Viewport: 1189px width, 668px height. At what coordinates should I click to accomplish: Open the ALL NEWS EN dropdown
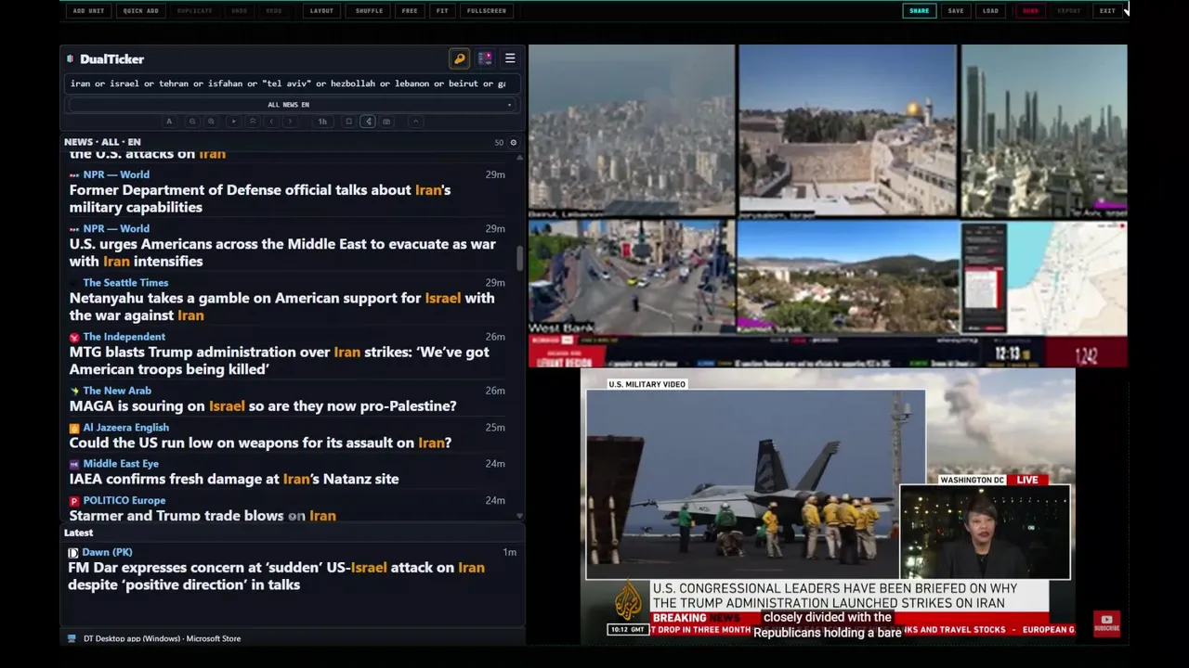291,105
